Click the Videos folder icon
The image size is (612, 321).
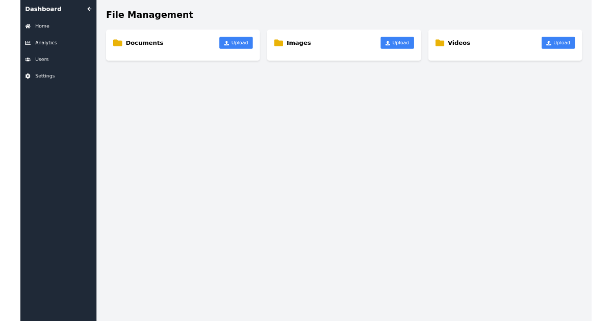click(x=440, y=43)
